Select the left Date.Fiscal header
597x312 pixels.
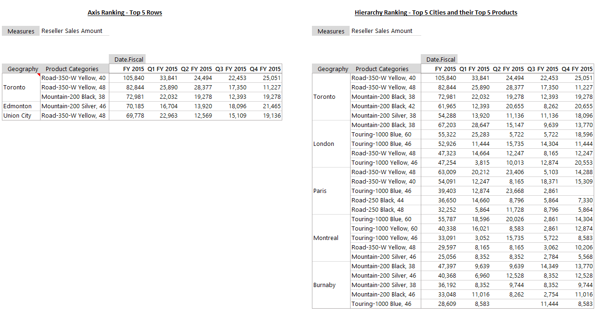[127, 59]
